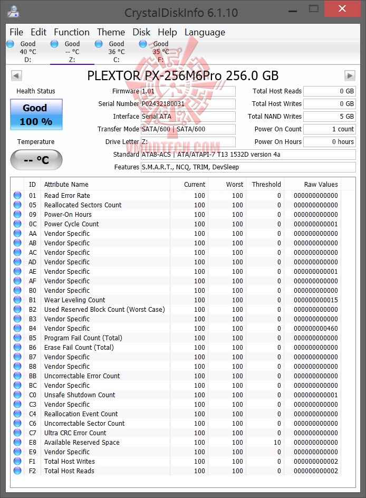This screenshot has height=498, width=366.
Task: Click Total NAND Writes 5 GB value
Action: click(x=330, y=117)
